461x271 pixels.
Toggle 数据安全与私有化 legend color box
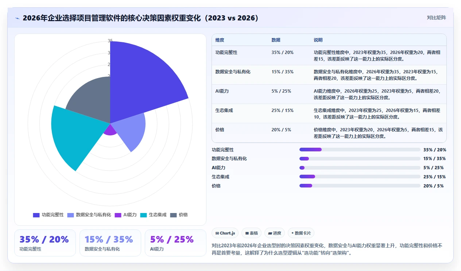70,215
